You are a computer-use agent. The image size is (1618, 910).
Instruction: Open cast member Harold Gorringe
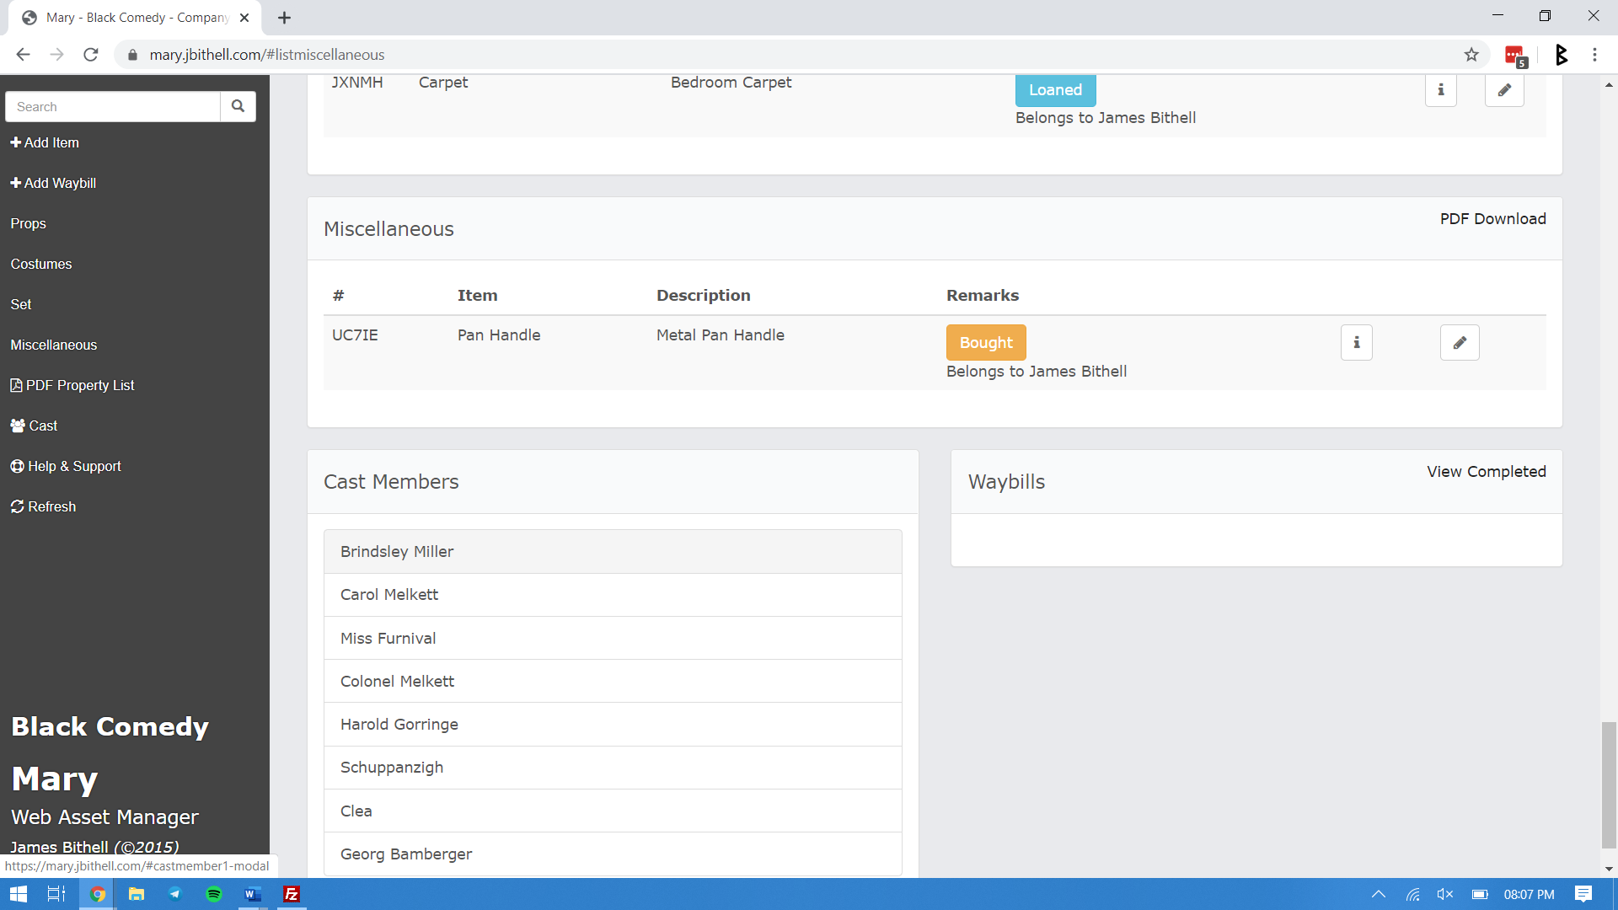(x=399, y=725)
